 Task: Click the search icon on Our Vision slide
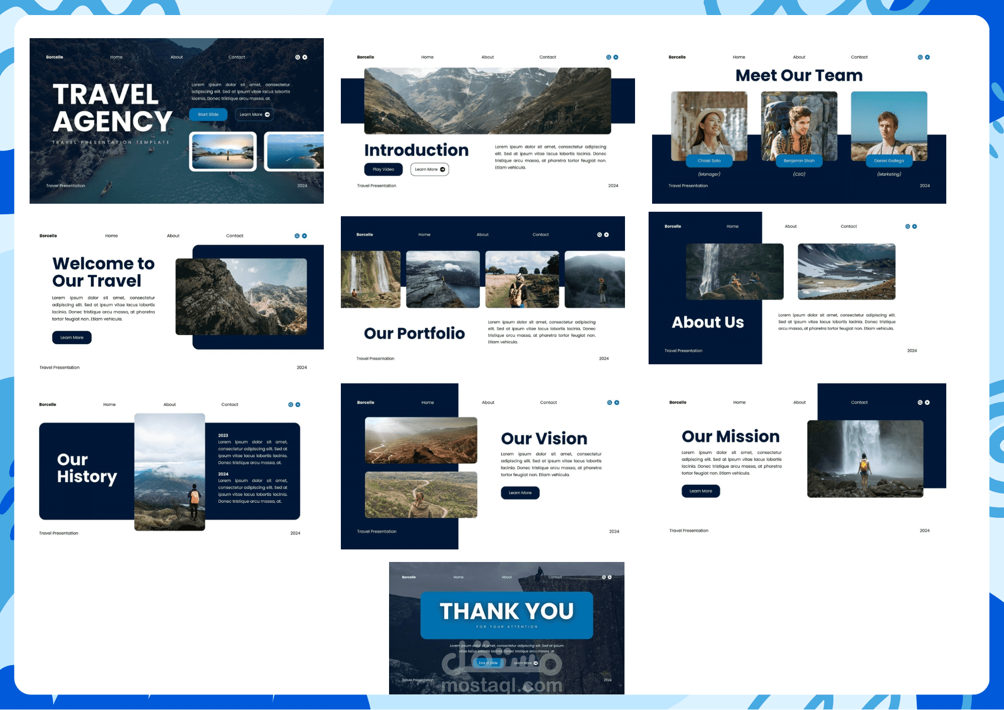(610, 402)
